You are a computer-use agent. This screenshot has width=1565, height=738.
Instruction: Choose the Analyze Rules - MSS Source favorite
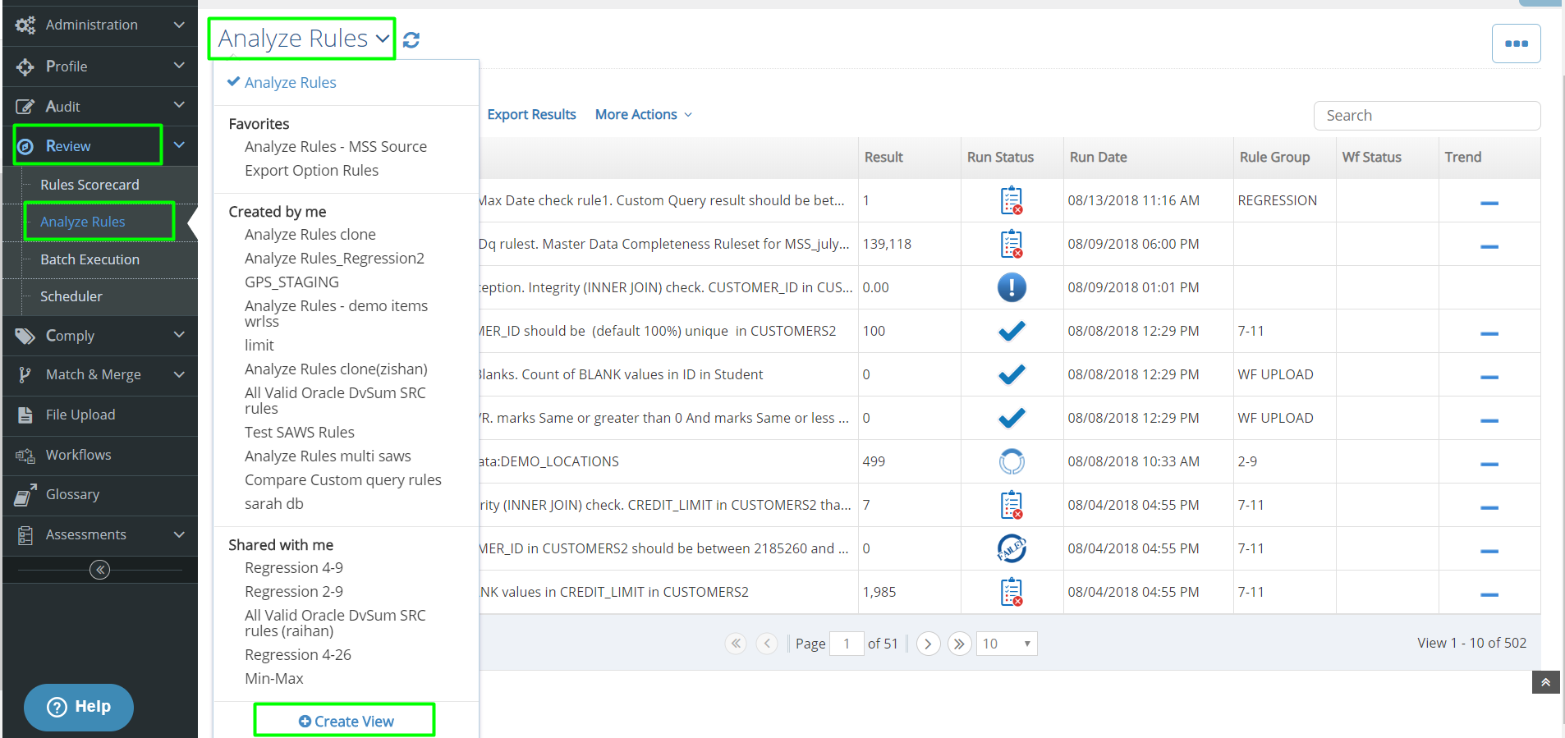(336, 147)
